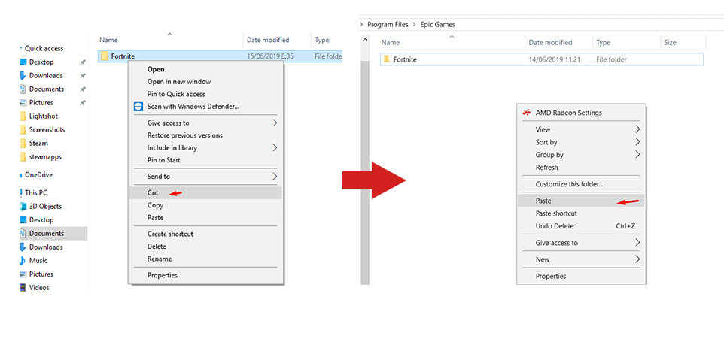
Task: Expand the Give access to submenu arrow in left menu
Action: (x=275, y=123)
